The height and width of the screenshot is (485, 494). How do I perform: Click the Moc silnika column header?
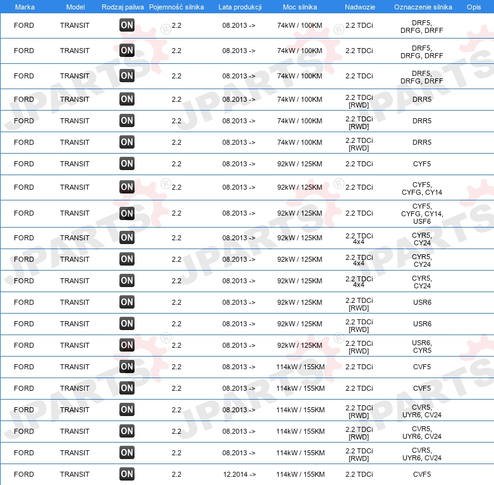tap(300, 7)
